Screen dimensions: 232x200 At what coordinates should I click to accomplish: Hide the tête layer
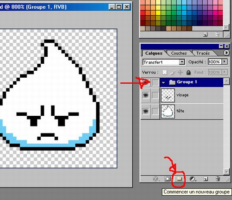(x=145, y=111)
